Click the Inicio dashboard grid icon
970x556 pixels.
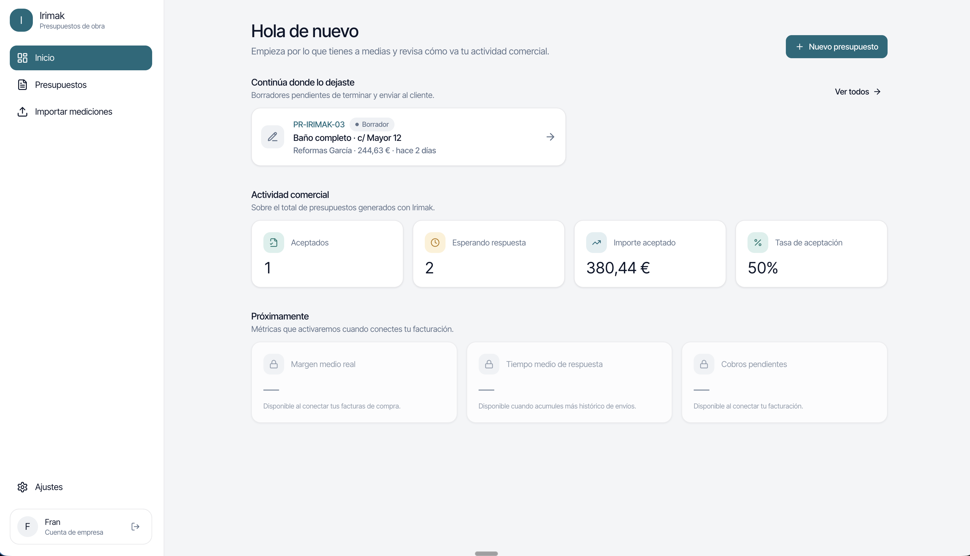point(22,58)
